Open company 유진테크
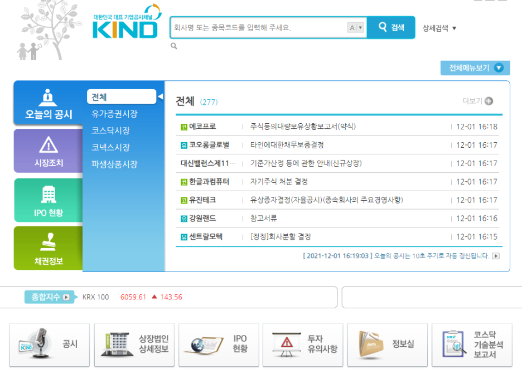The height and width of the screenshot is (378, 522). (x=202, y=200)
